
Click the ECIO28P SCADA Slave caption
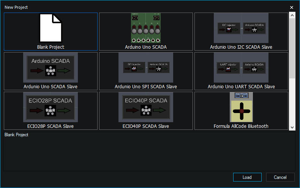point(51,126)
